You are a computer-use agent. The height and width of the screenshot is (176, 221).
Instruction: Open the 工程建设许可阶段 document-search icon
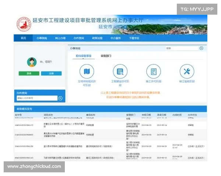click(120, 71)
